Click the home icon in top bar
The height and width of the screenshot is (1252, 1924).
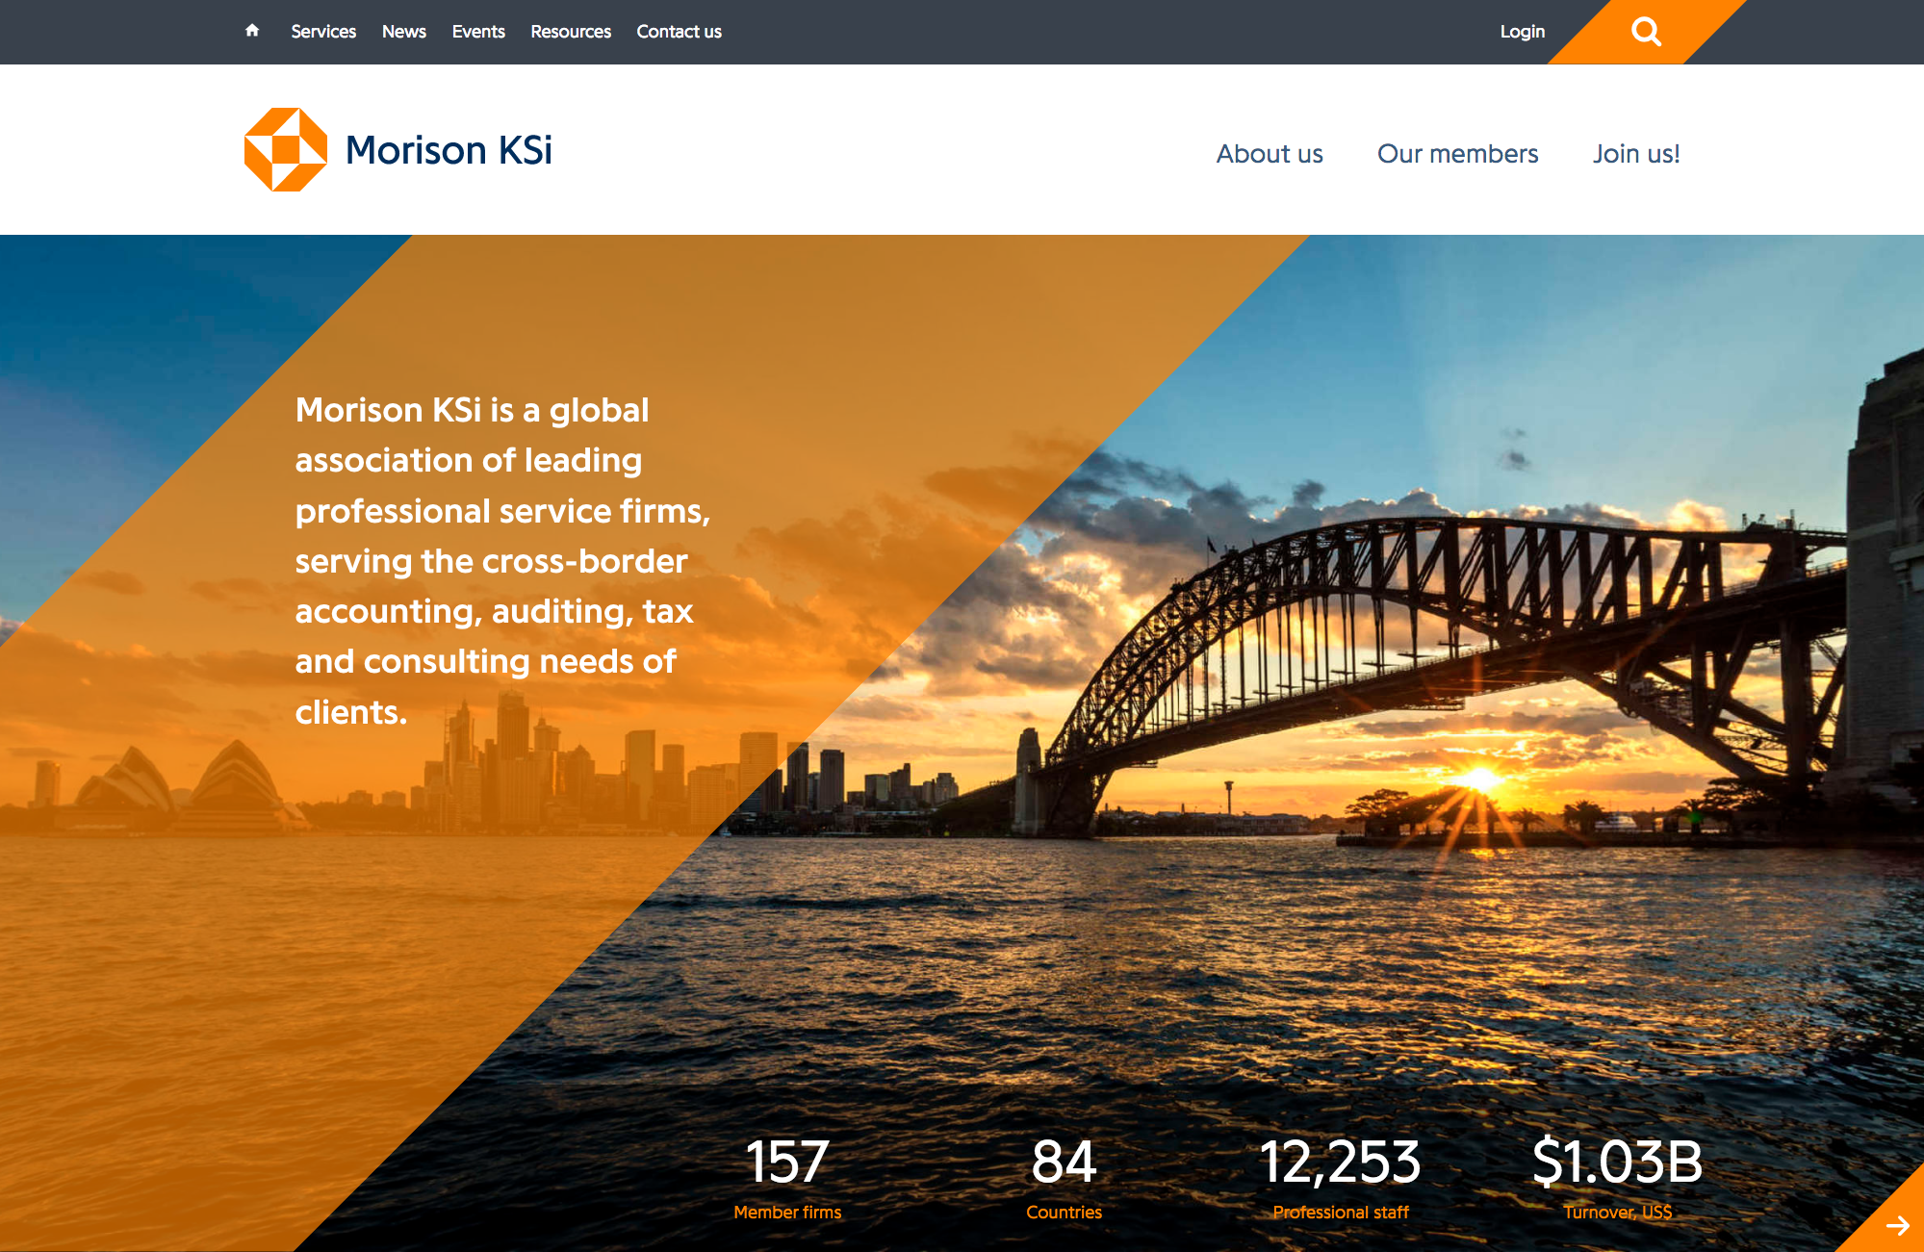pos(252,31)
